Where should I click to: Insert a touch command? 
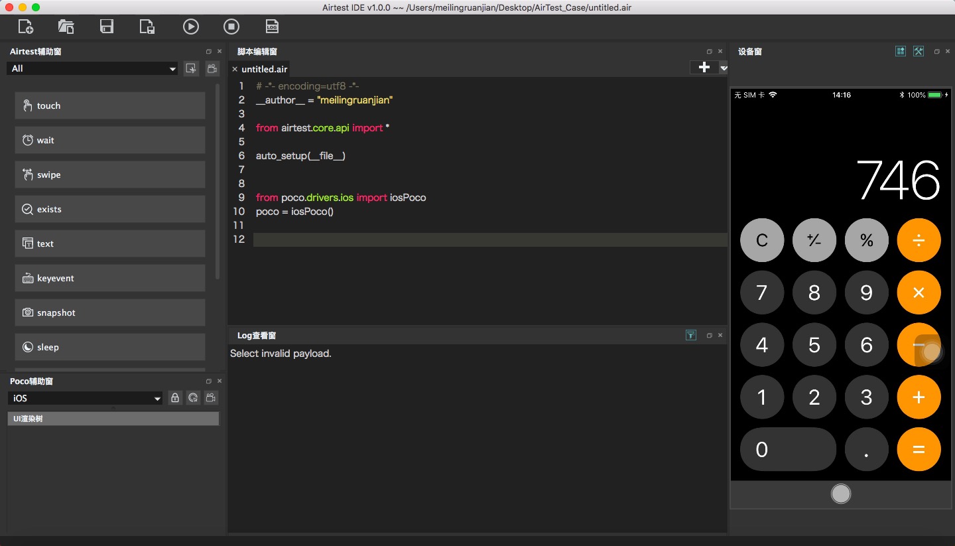110,105
